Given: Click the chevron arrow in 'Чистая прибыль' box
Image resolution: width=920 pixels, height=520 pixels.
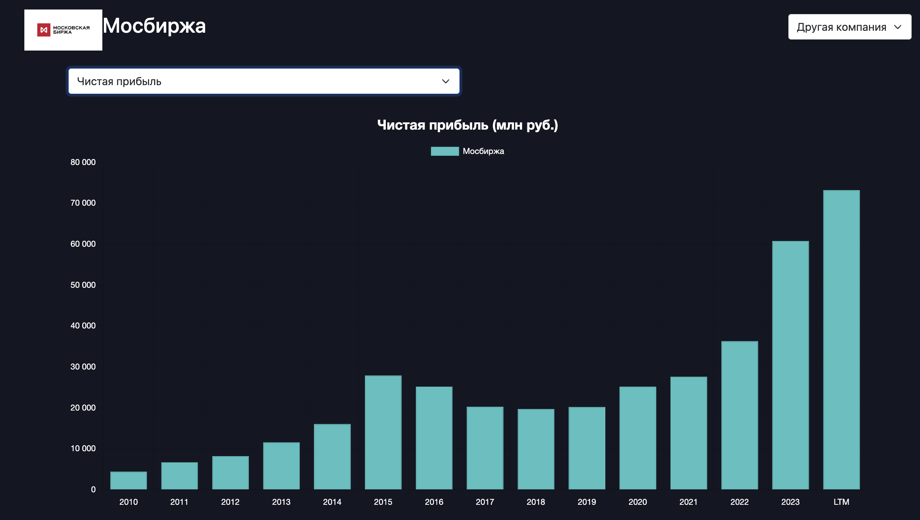Looking at the screenshot, I should [446, 81].
